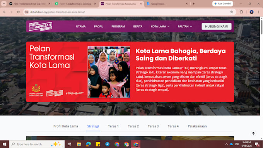Open the UTAMA menu item
263x148 pixels.
click(81, 26)
